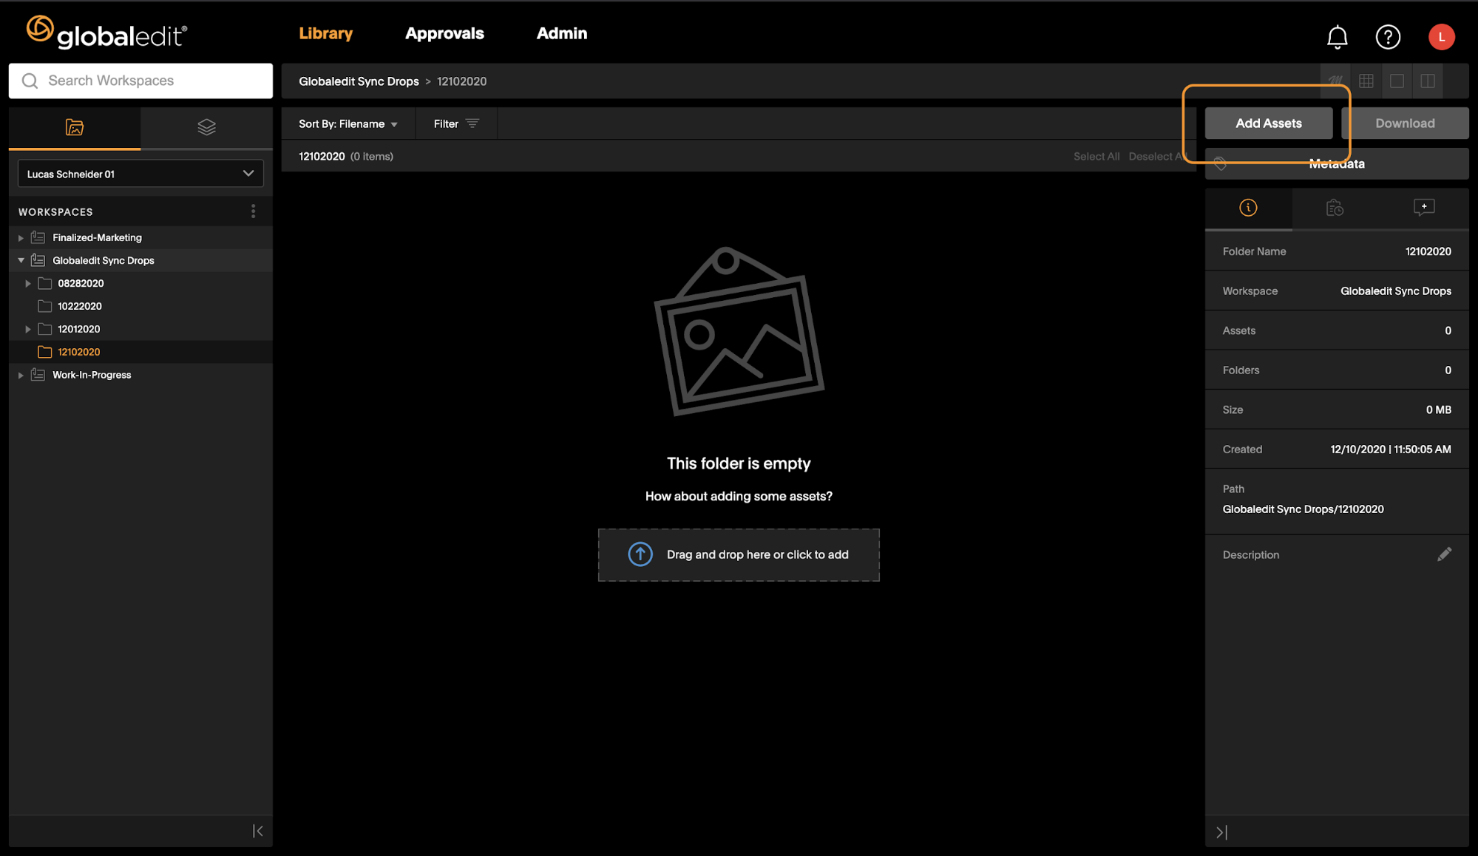Open the activity history clipboard tab

click(1335, 208)
